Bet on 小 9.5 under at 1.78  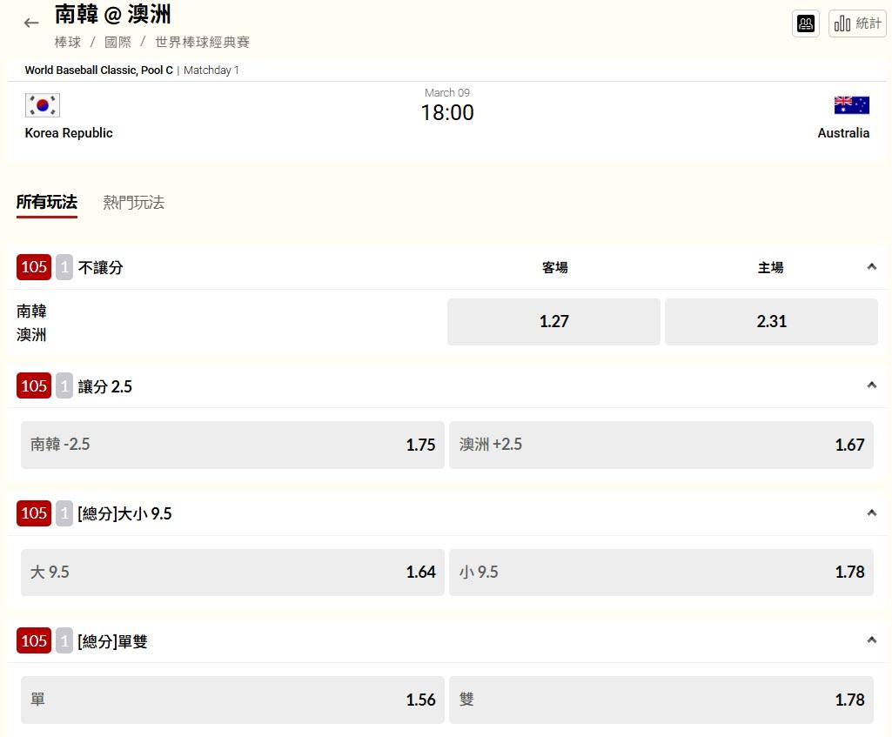point(661,573)
